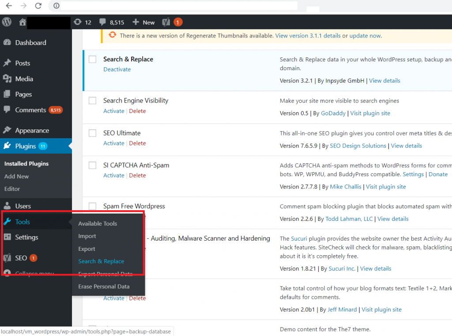Select the Search Engine Visibility checkbox

(93, 100)
